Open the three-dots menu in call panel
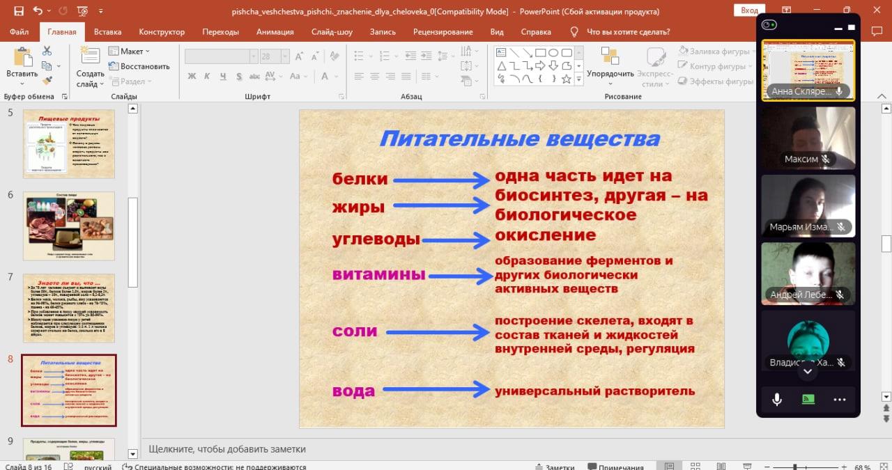892x470 pixels. (839, 400)
